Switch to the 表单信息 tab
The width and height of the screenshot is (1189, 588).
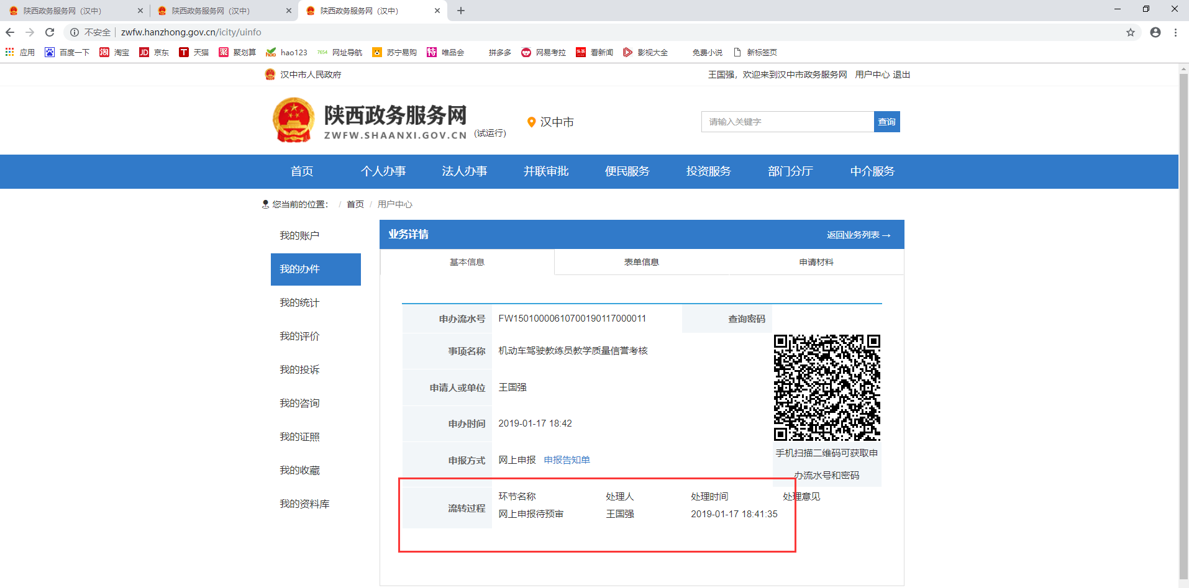642,262
